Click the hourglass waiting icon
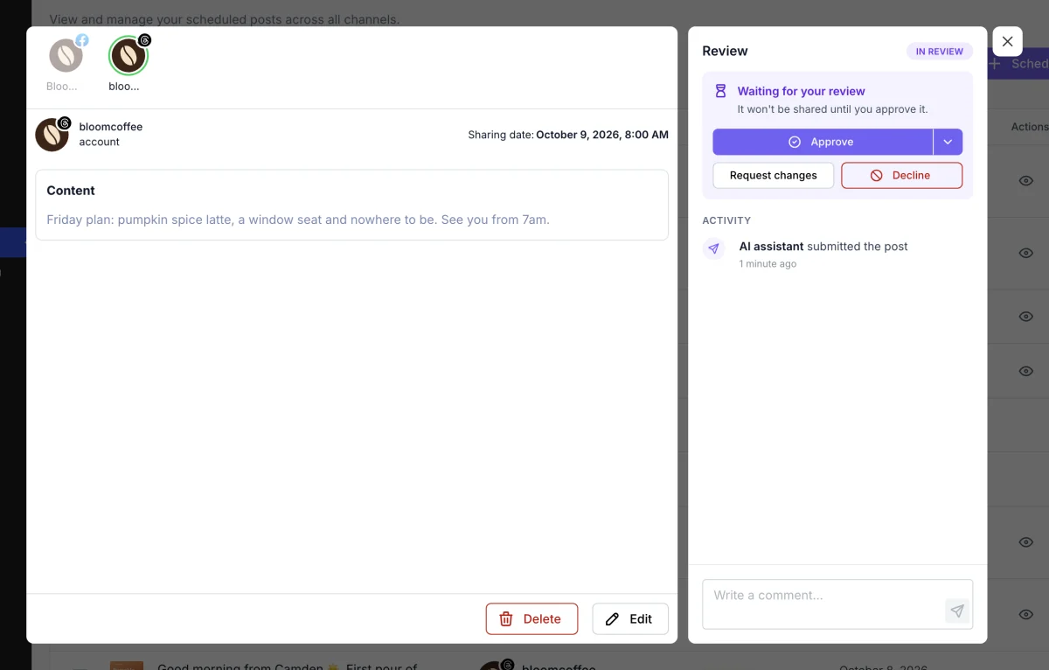The height and width of the screenshot is (670, 1049). (721, 91)
